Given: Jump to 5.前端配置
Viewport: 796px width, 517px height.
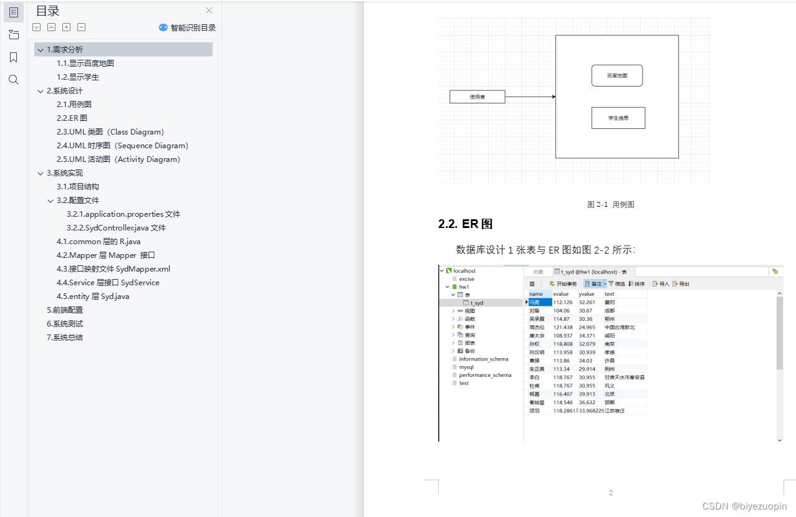Looking at the screenshot, I should pyautogui.click(x=65, y=310).
